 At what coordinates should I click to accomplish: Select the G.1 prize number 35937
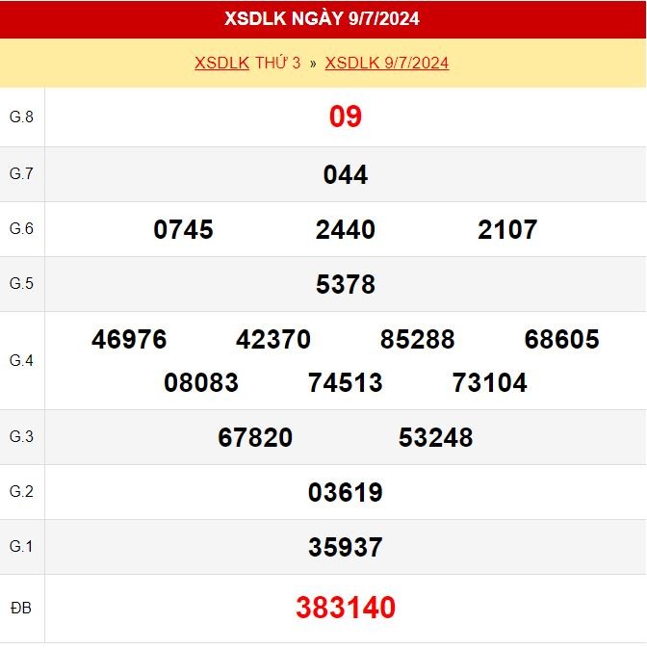pyautogui.click(x=346, y=547)
